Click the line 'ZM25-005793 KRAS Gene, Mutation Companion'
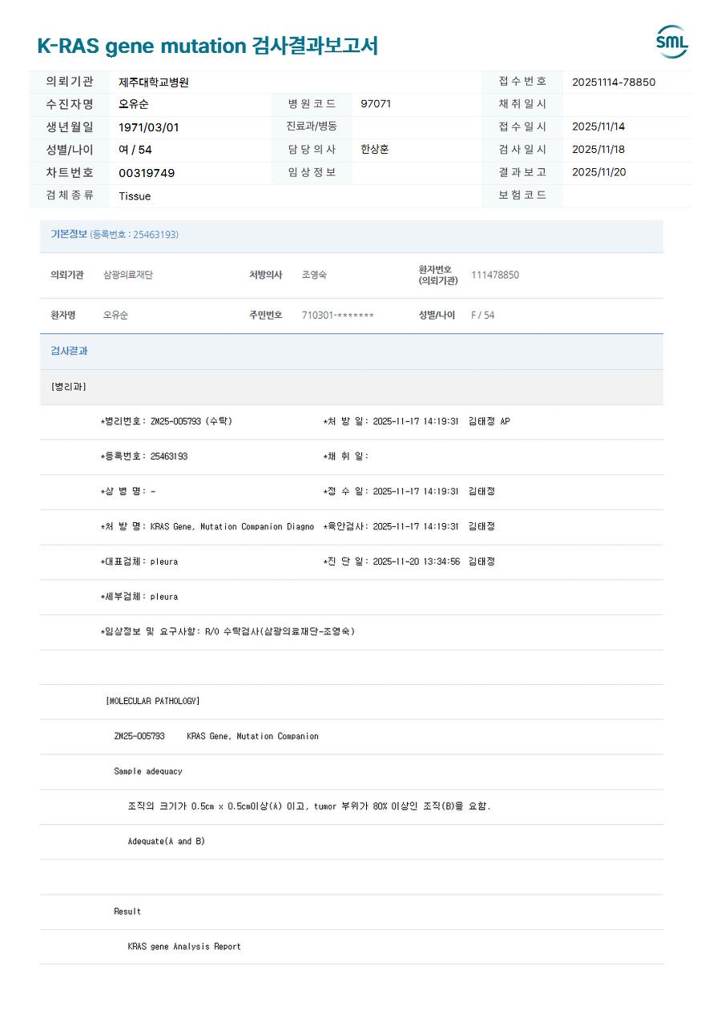721x1018 pixels. (x=216, y=737)
